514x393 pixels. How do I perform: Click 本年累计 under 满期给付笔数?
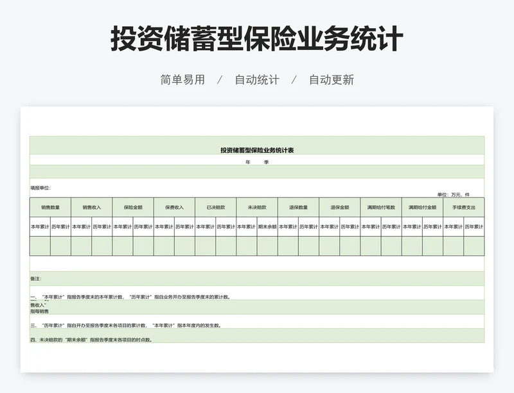click(371, 226)
